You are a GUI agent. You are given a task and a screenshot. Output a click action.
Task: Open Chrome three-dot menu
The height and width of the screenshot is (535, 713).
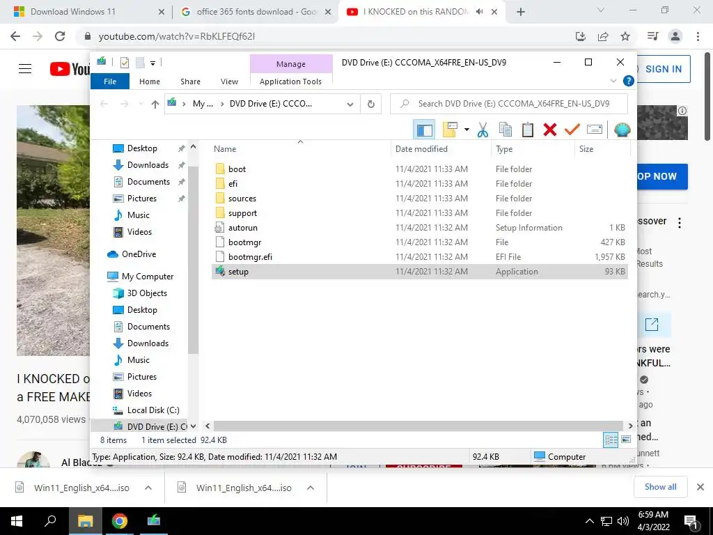click(698, 36)
